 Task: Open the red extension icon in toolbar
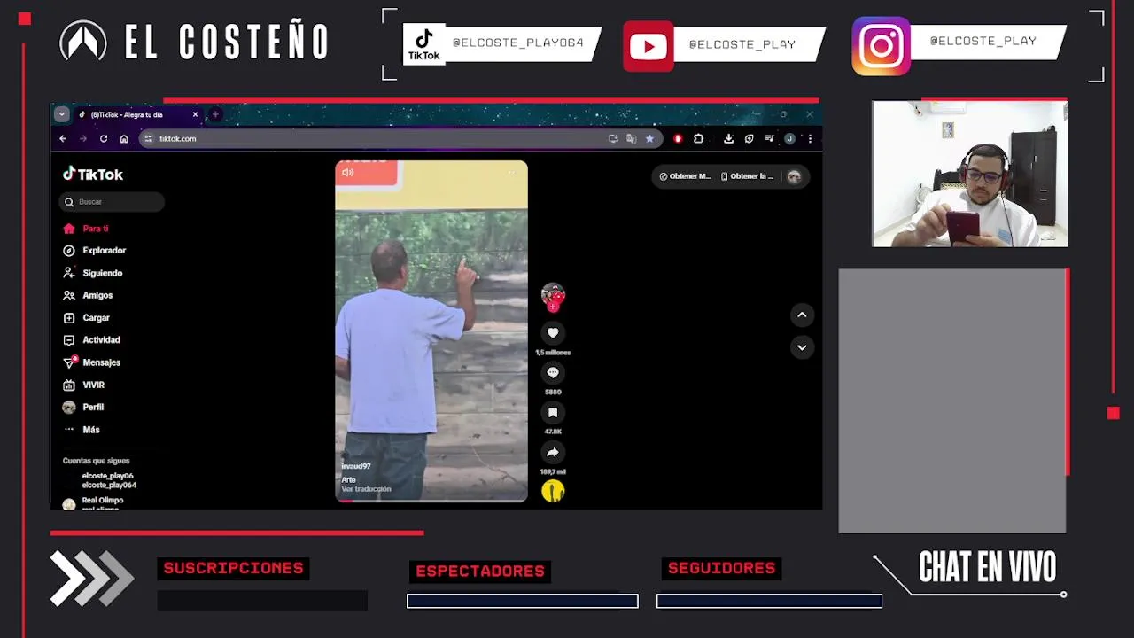tap(678, 139)
